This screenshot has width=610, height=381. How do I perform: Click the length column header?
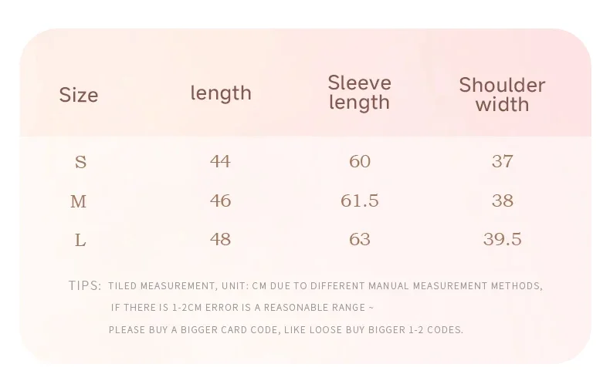point(221,93)
